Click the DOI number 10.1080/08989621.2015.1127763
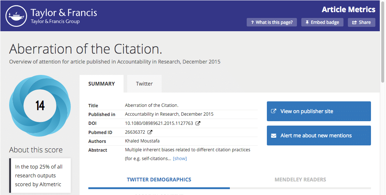Screen dimensions: 386x195 (x=159, y=123)
